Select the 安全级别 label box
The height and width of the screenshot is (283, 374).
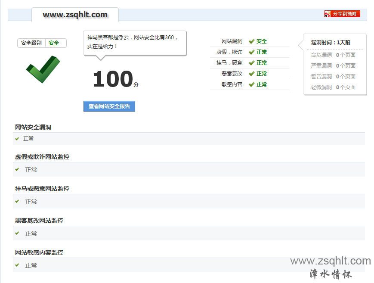31,43
